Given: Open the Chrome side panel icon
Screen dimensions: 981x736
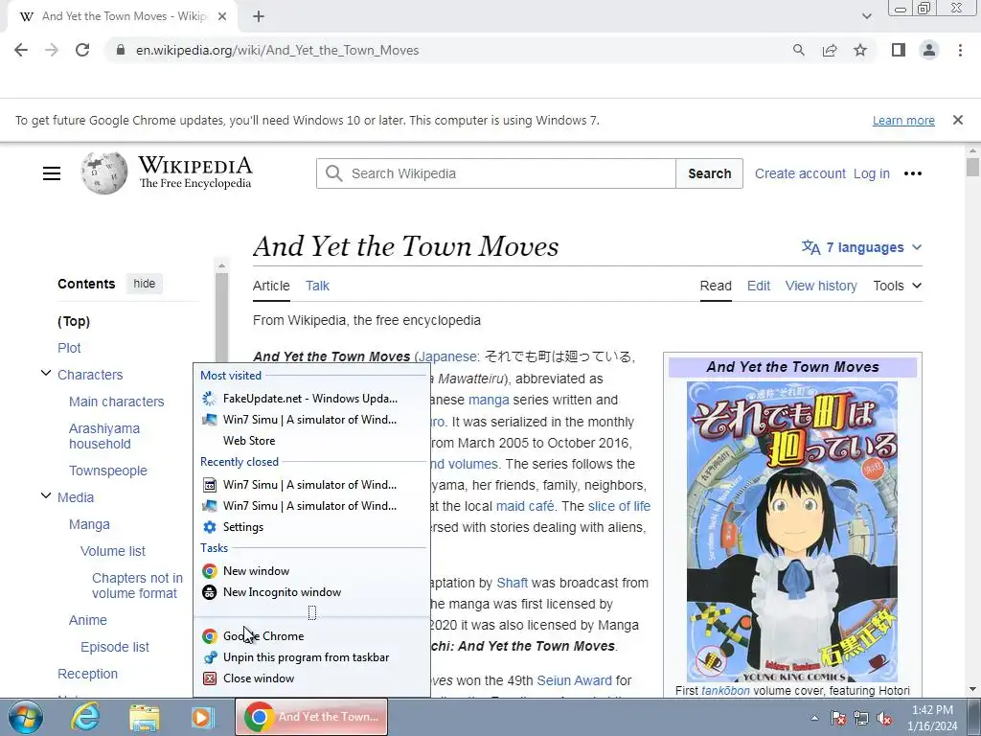Looking at the screenshot, I should click(x=899, y=50).
